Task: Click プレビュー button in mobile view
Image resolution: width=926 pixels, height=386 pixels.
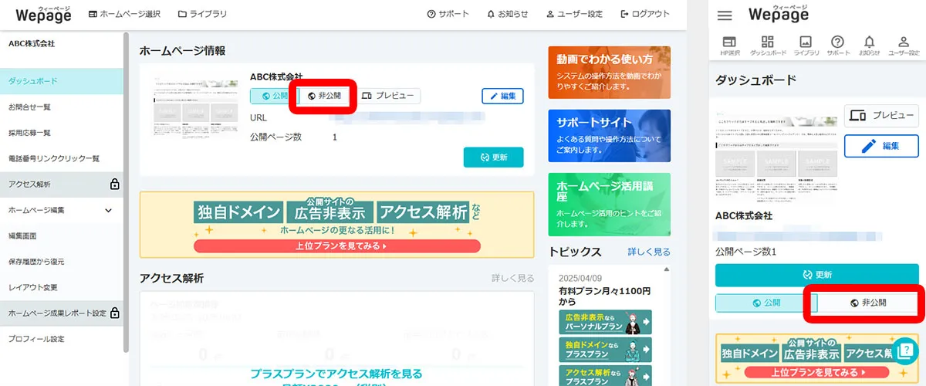Action: pos(881,116)
